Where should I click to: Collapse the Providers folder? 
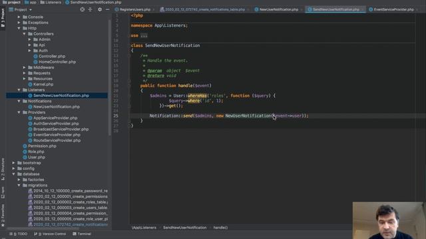coord(19,112)
